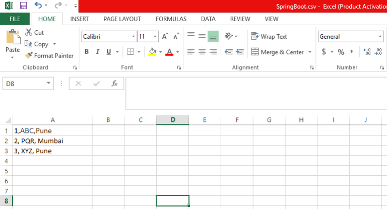Open the underline style dropdown arrow

[x=117, y=52]
